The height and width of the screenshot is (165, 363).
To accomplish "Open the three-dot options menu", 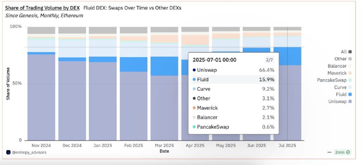I will (x=329, y=152).
